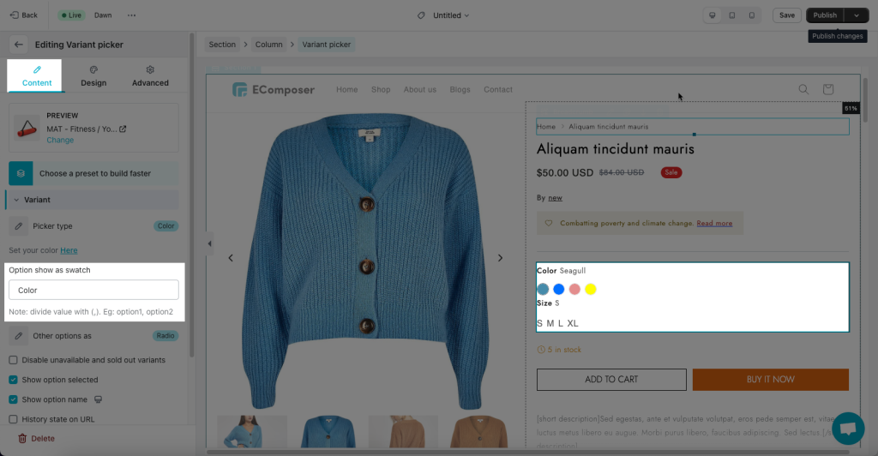Enable History state on URL checkbox
Viewport: 878px width, 456px height.
(x=13, y=419)
